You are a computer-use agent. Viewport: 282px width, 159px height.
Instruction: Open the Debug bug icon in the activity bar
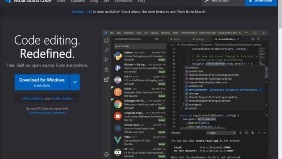tap(107, 69)
